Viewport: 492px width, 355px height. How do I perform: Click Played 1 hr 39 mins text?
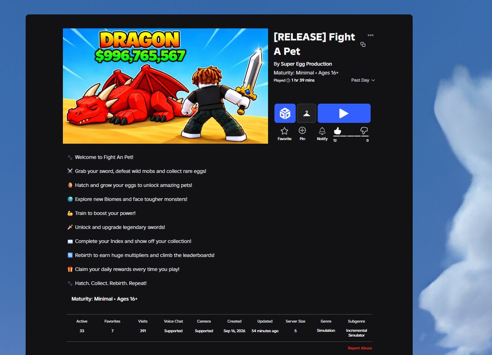tap(294, 80)
